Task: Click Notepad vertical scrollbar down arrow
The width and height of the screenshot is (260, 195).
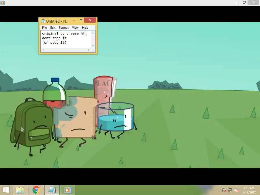Action: coord(93,46)
